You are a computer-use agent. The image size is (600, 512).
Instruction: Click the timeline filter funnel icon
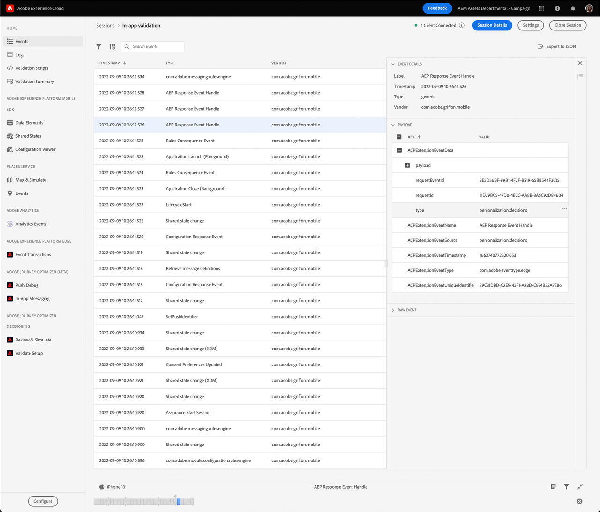[x=566, y=487]
